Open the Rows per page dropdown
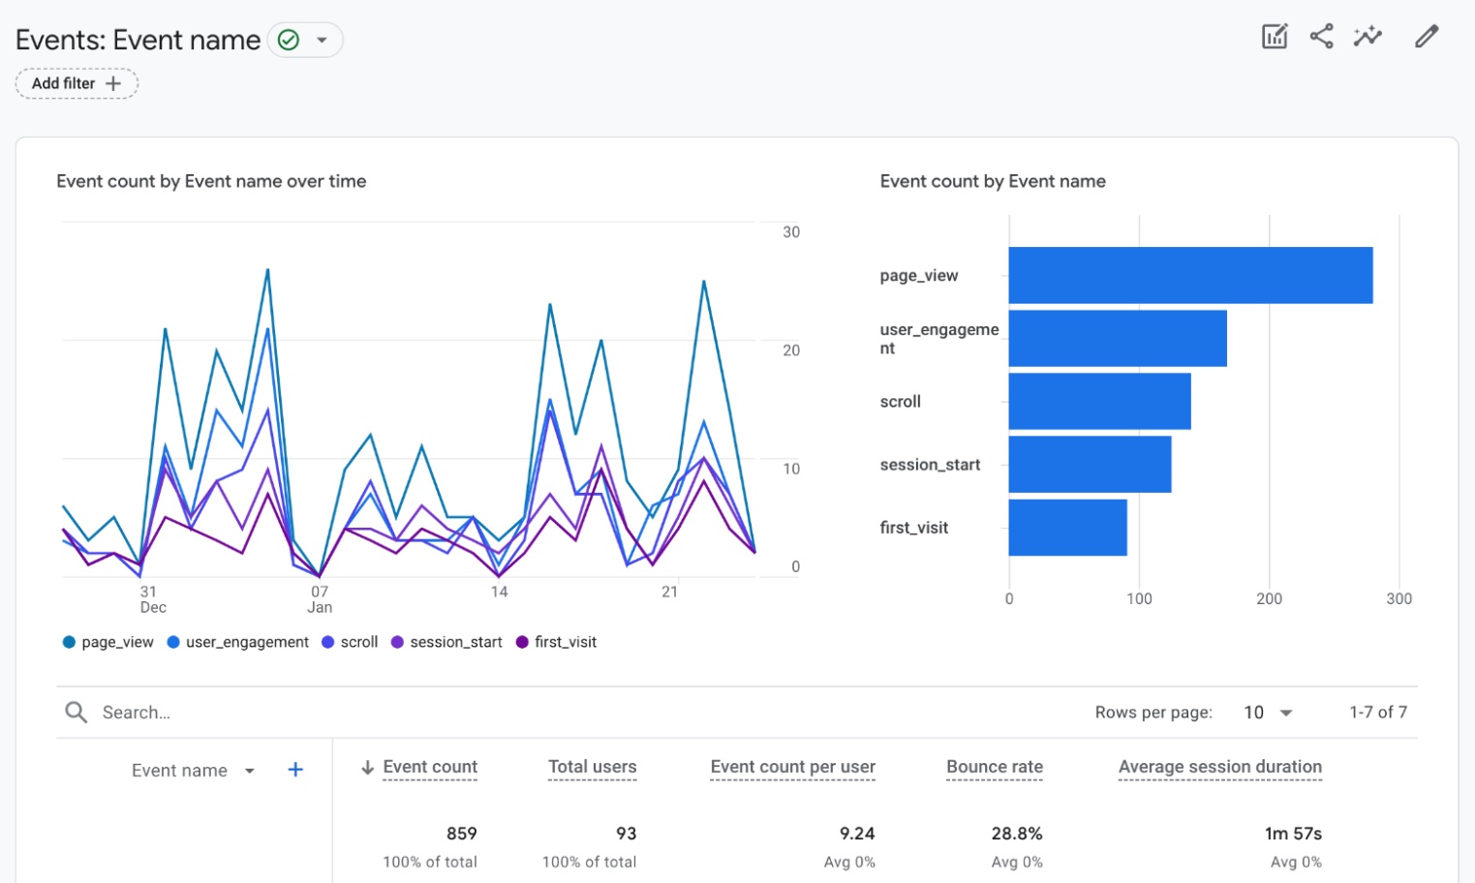 coord(1267,712)
